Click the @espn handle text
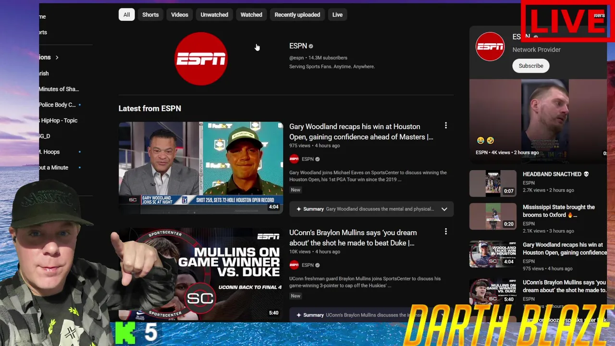The height and width of the screenshot is (346, 615). pos(296,58)
